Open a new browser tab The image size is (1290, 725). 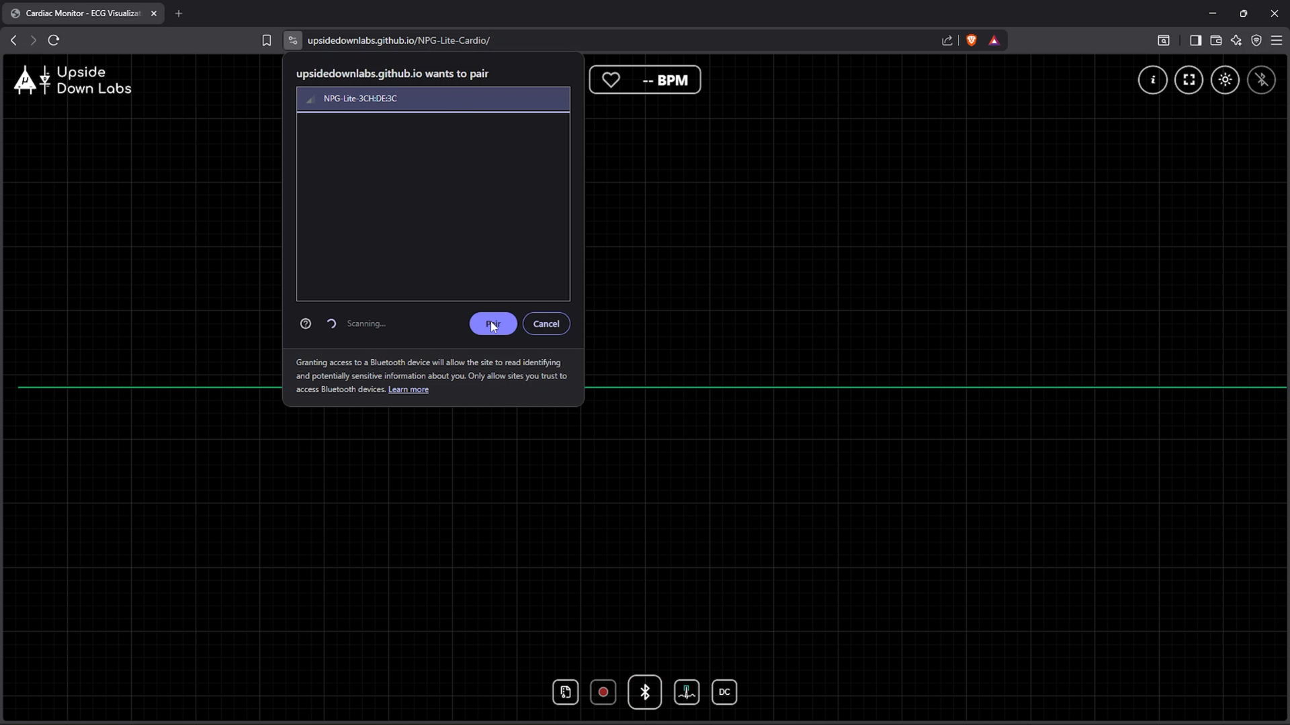tap(179, 13)
